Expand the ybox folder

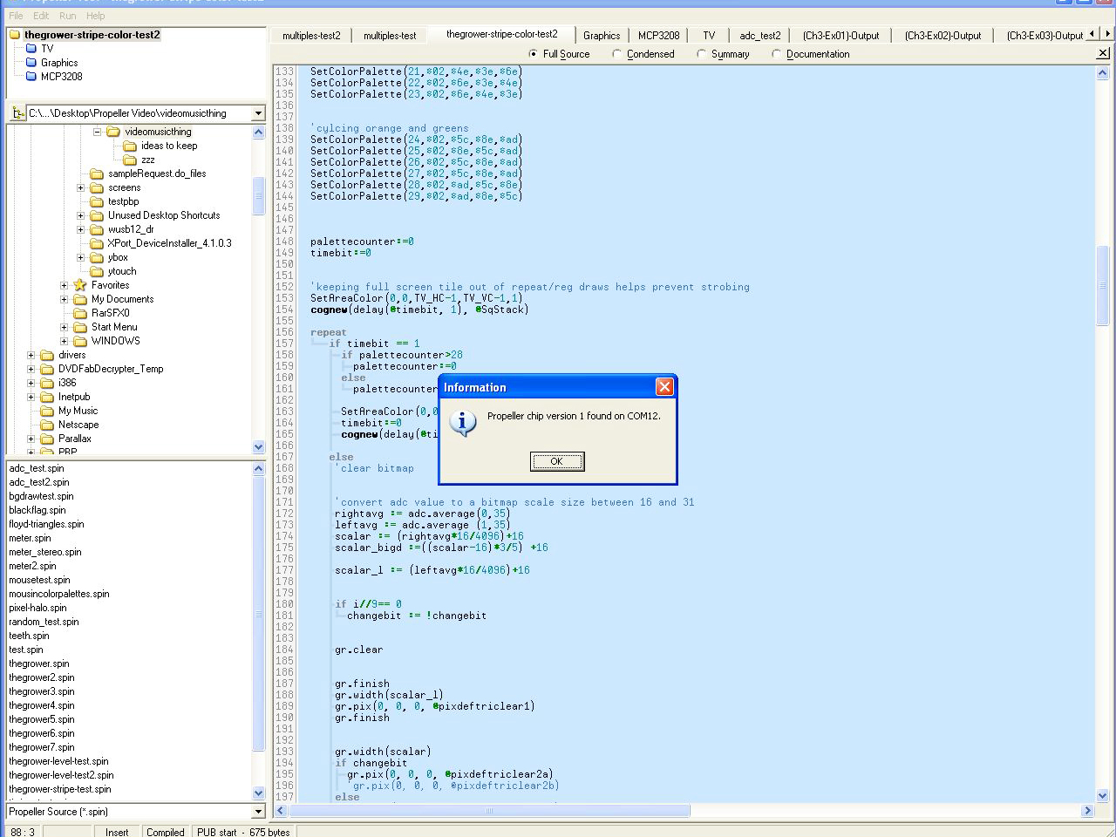[x=80, y=257]
